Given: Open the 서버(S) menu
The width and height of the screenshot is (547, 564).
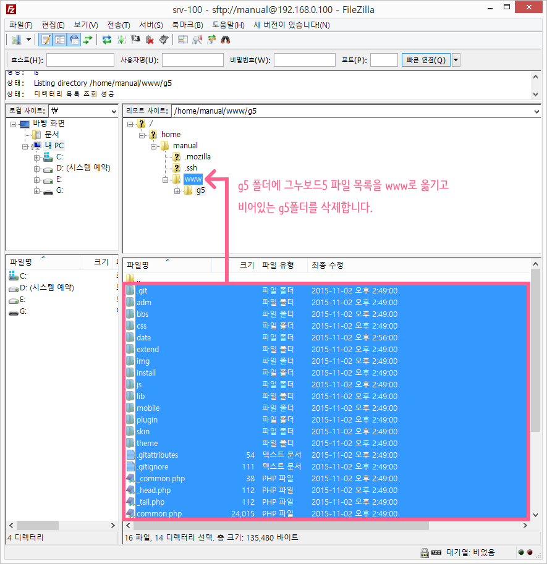Looking at the screenshot, I should pos(151,25).
